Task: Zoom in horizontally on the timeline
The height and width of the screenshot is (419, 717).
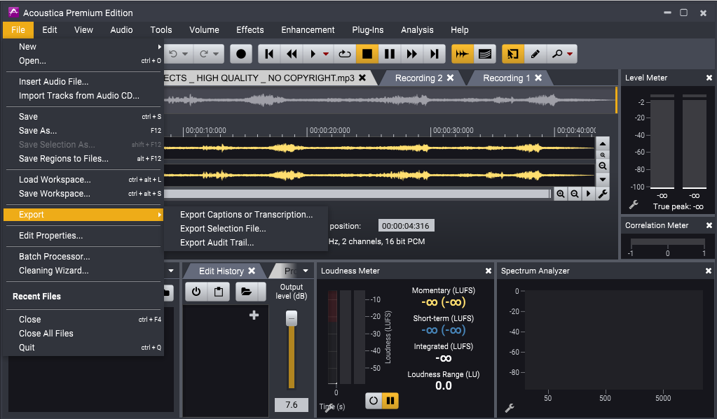Action: pyautogui.click(x=561, y=194)
